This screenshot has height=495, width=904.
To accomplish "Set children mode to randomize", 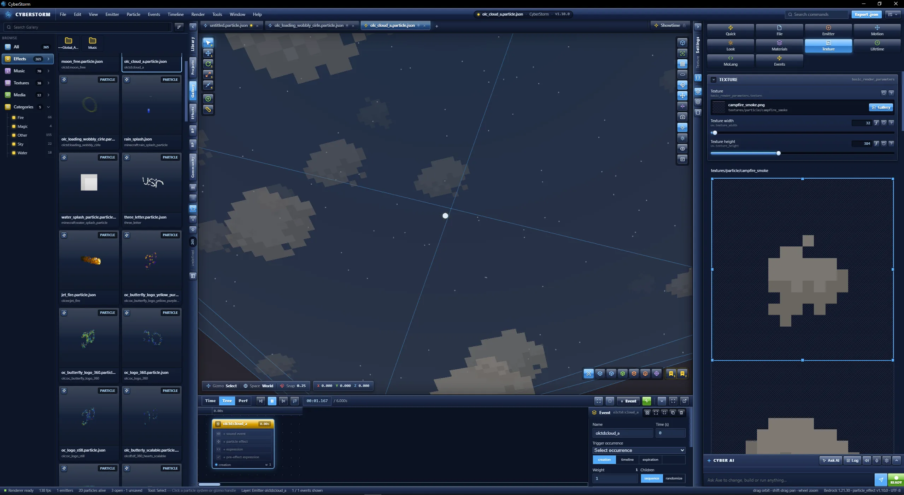I will [x=674, y=478].
